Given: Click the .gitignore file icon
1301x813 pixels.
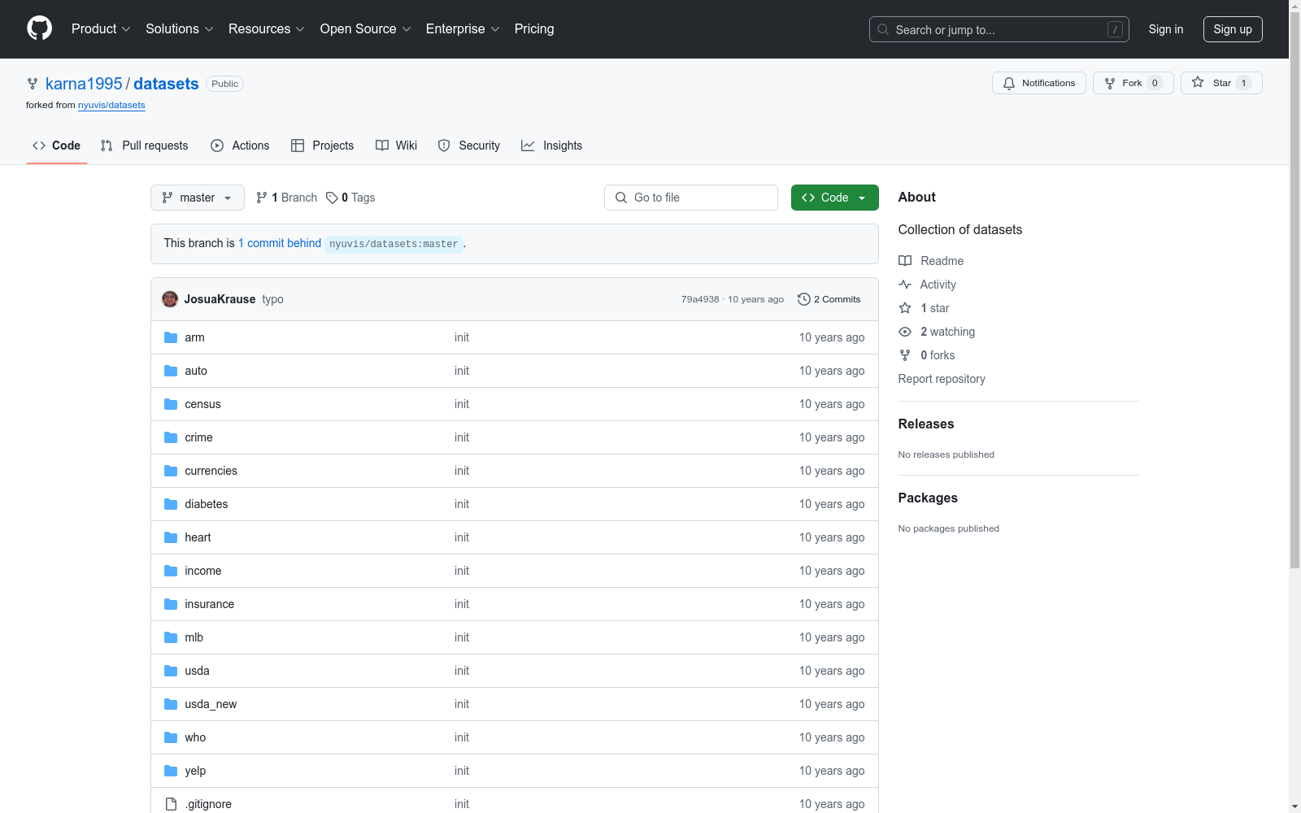Looking at the screenshot, I should click(x=171, y=804).
